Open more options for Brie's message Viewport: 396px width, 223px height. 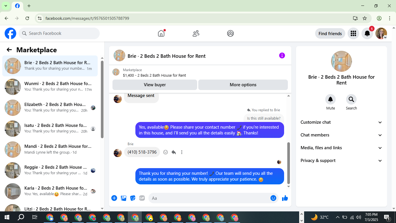(182, 152)
